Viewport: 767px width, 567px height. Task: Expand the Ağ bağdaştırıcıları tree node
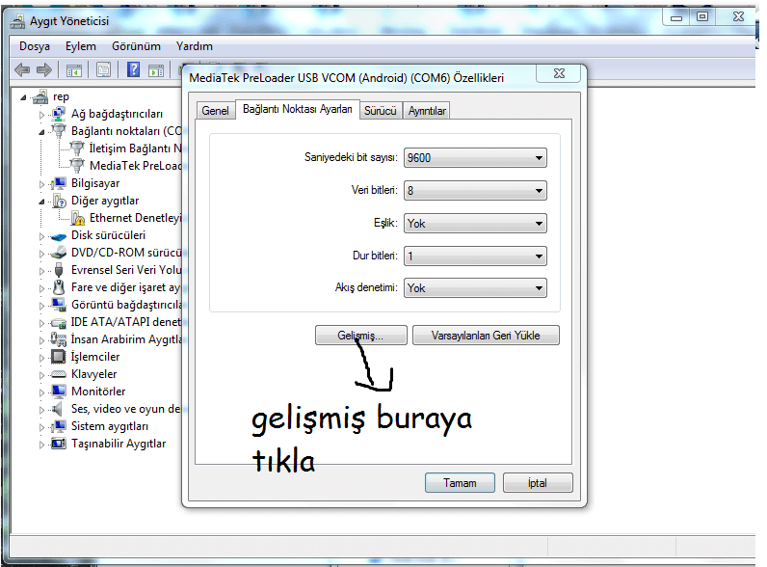tap(42, 114)
